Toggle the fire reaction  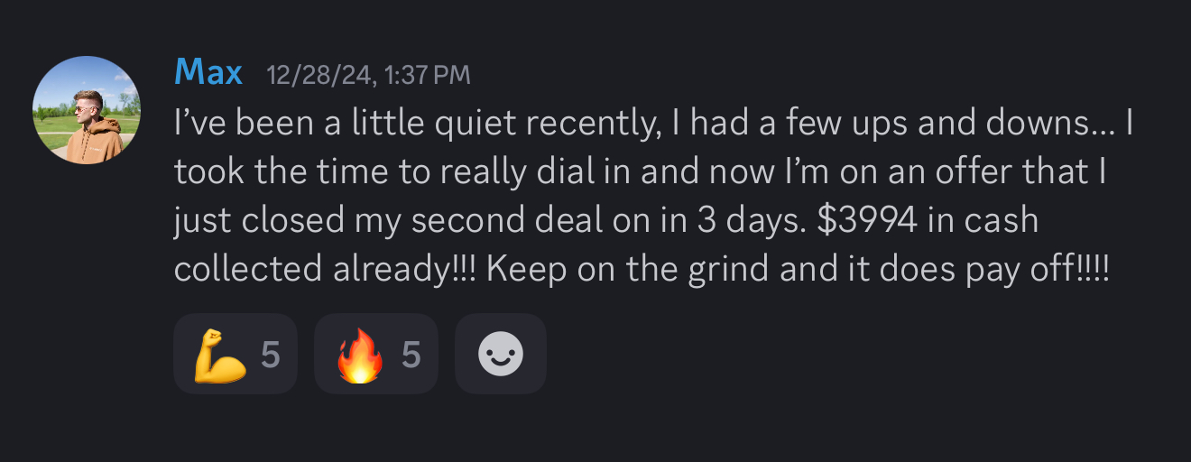[376, 355]
